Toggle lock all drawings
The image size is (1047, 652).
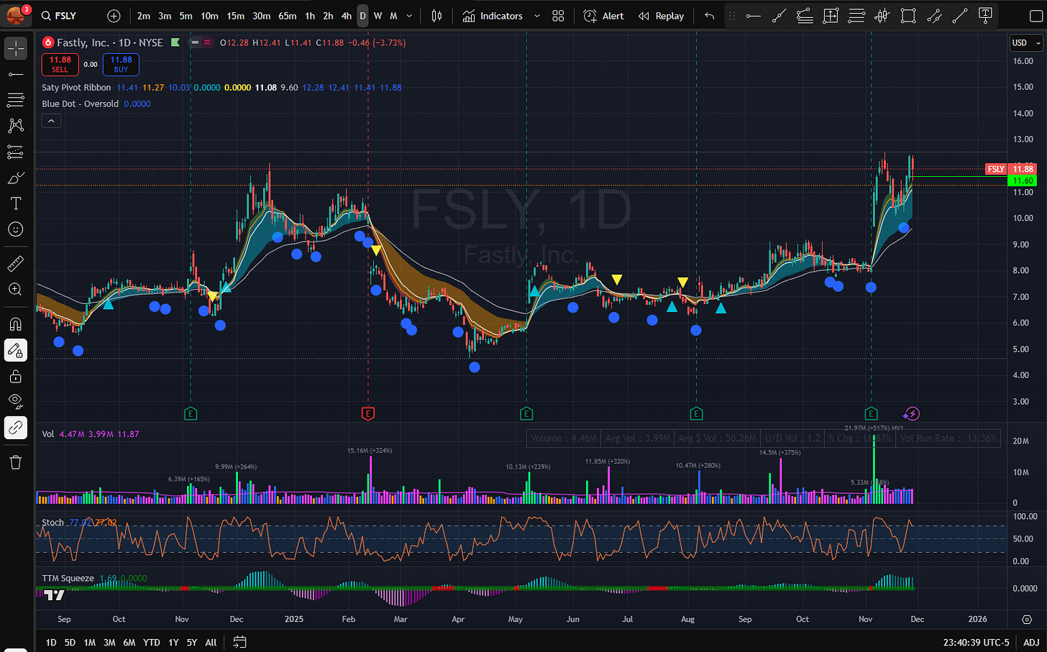pyautogui.click(x=16, y=376)
